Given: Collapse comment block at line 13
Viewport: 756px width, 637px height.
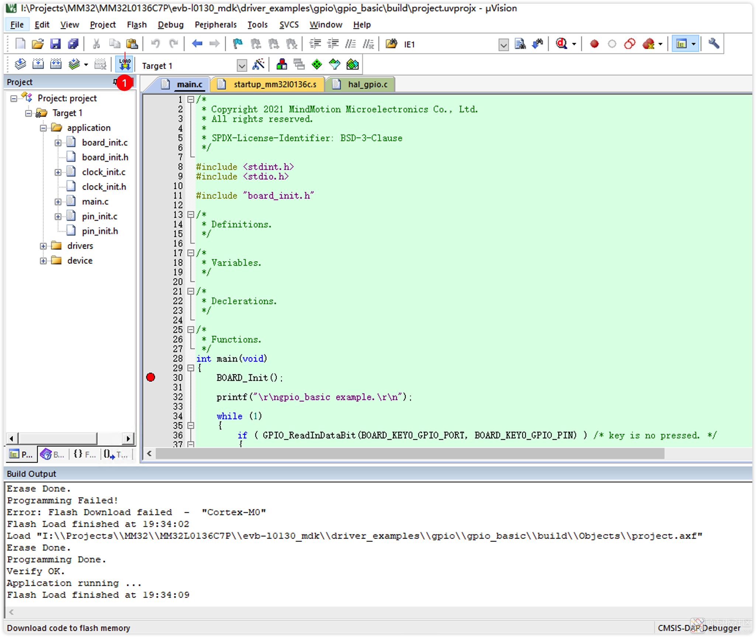Looking at the screenshot, I should click(x=191, y=214).
